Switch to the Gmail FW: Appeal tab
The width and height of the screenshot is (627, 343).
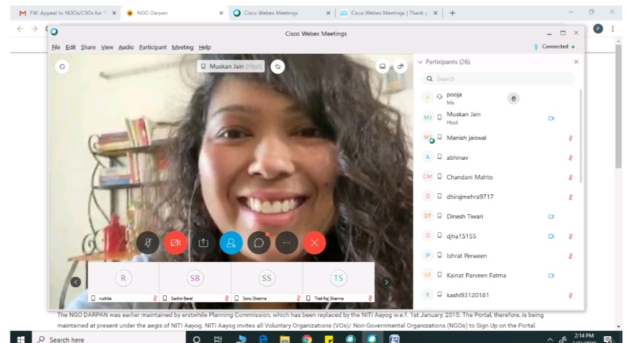point(67,13)
